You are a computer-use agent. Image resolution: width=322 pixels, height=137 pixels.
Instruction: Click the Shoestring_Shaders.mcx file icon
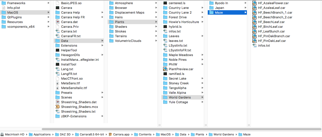click(x=58, y=107)
